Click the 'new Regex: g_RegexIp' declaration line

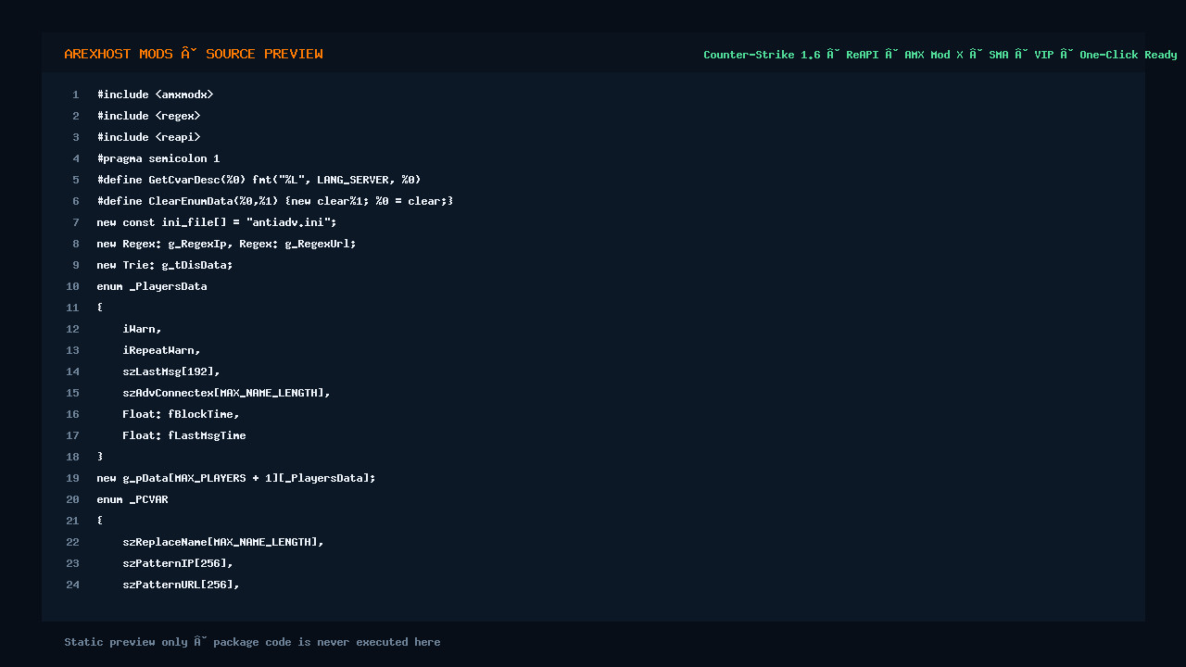pos(227,244)
